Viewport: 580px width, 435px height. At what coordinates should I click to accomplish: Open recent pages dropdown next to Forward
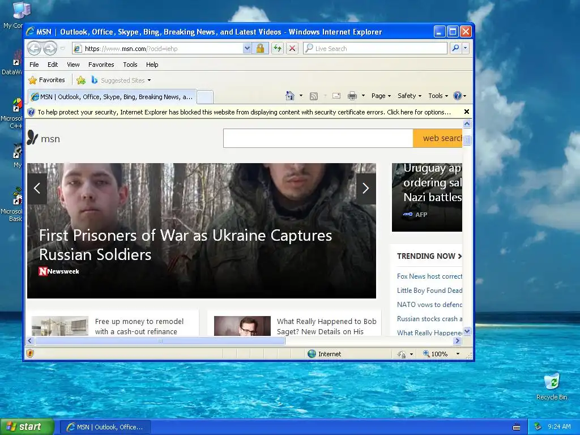[x=62, y=49]
